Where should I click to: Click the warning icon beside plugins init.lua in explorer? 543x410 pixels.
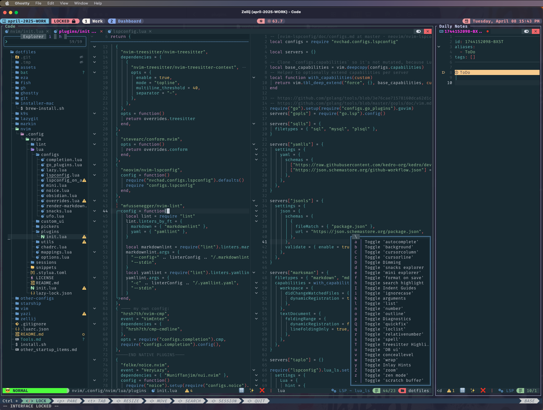point(84,237)
